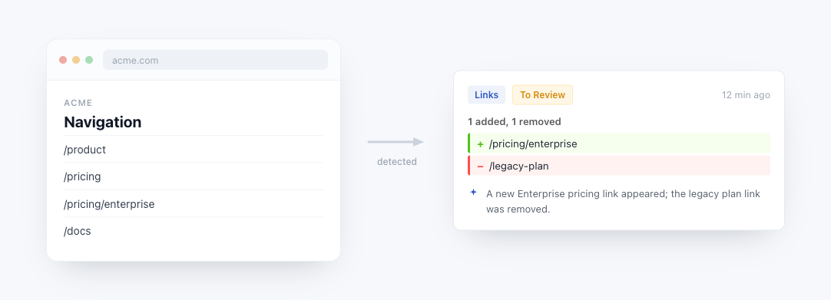Click the acme.com address bar
The height and width of the screenshot is (300, 831).
(215, 60)
